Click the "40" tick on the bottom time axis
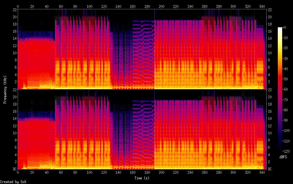 (x=47, y=173)
